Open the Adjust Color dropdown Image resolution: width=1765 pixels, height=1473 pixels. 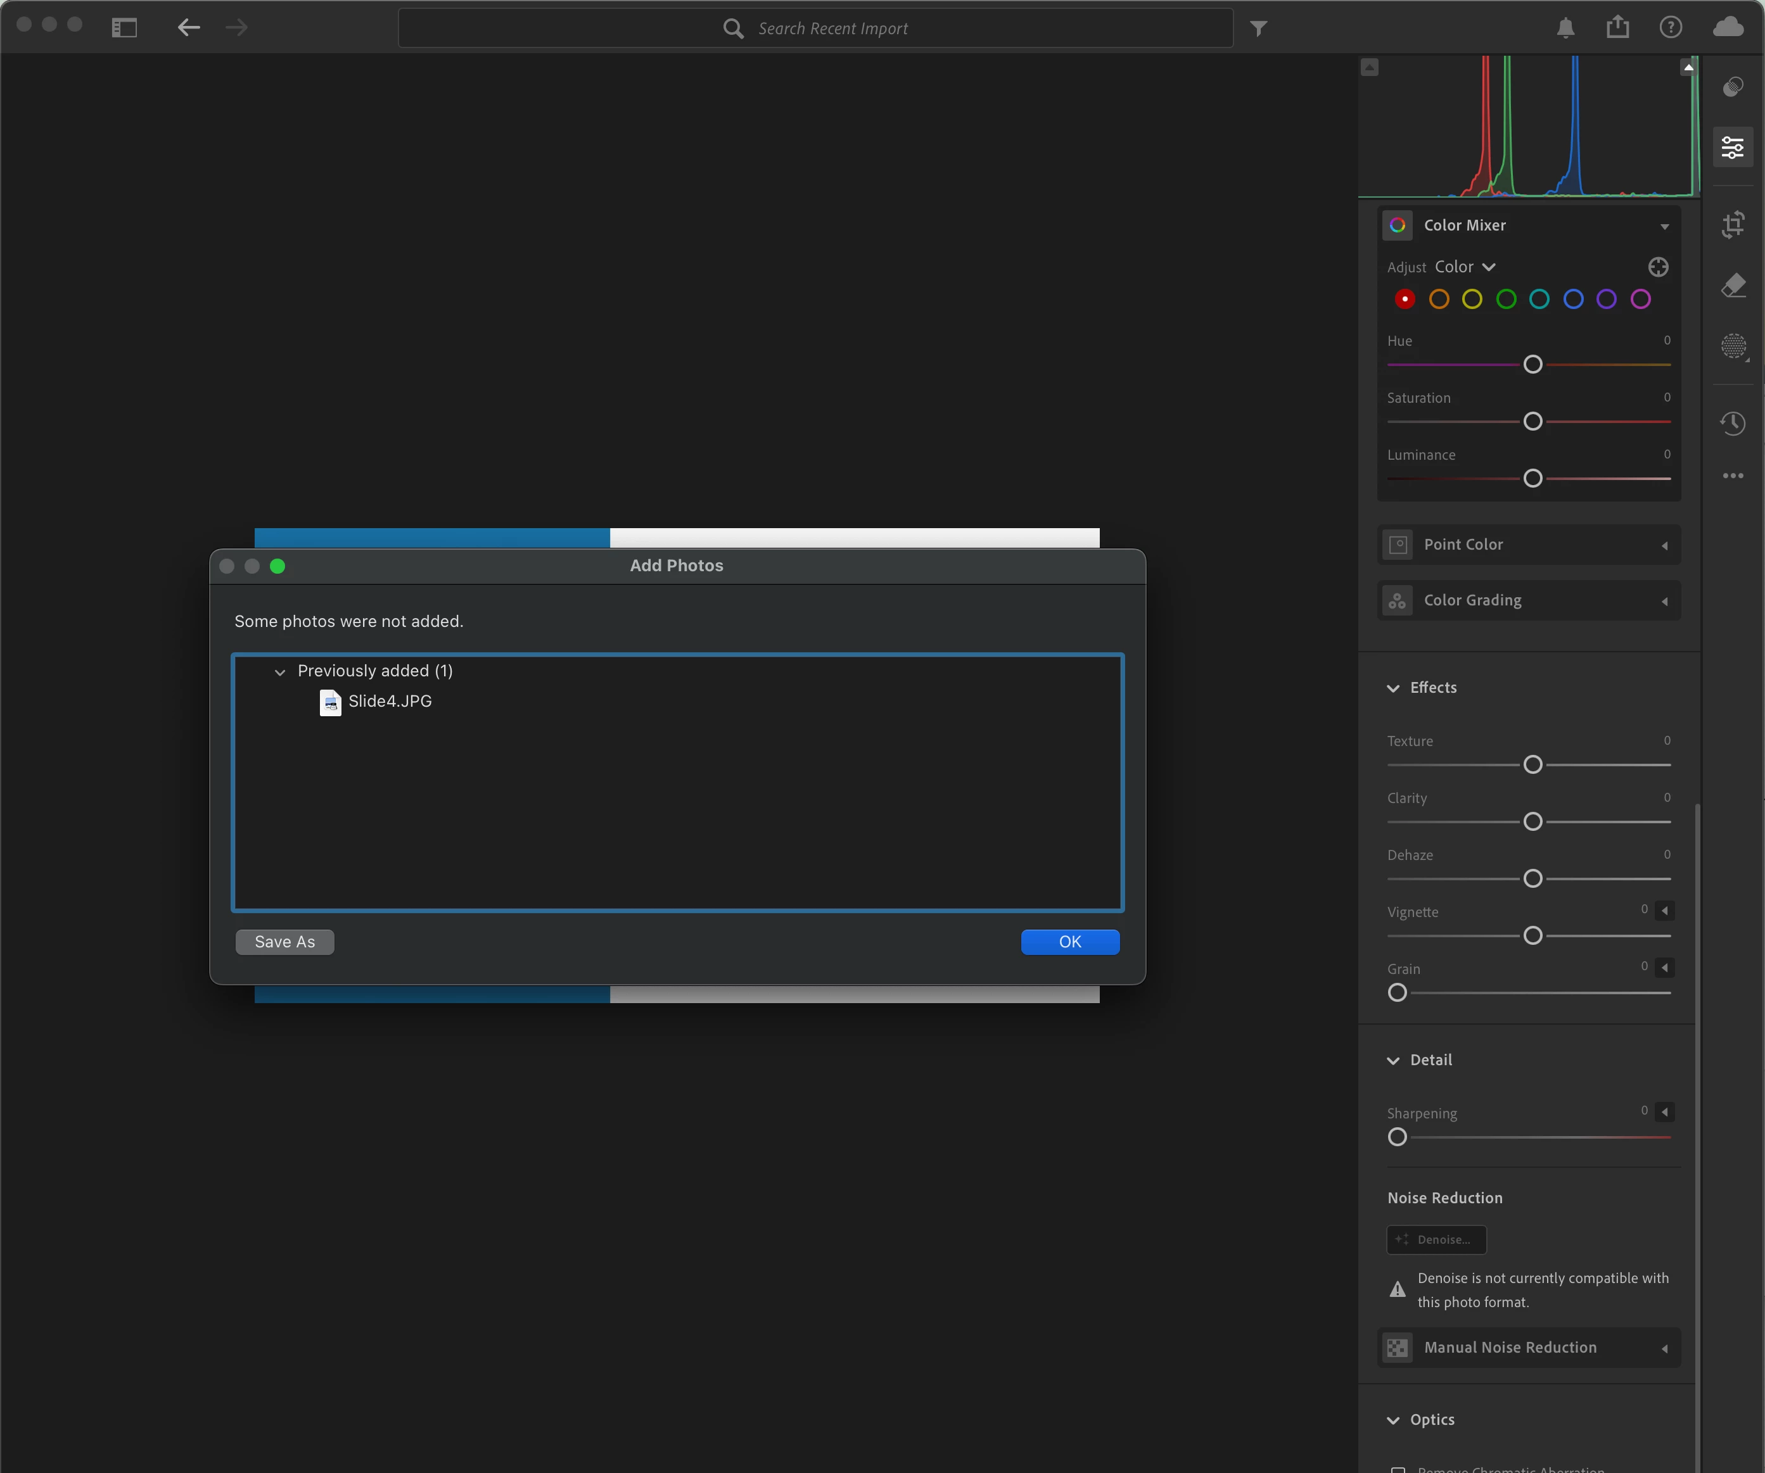(x=1465, y=267)
